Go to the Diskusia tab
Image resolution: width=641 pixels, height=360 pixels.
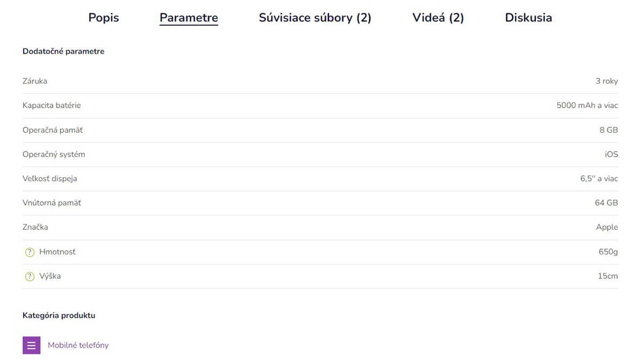pos(528,18)
